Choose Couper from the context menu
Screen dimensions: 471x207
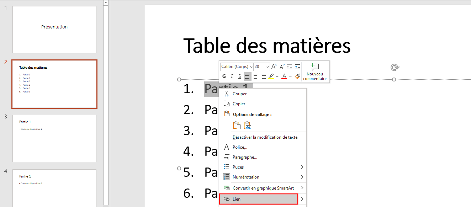[263, 94]
